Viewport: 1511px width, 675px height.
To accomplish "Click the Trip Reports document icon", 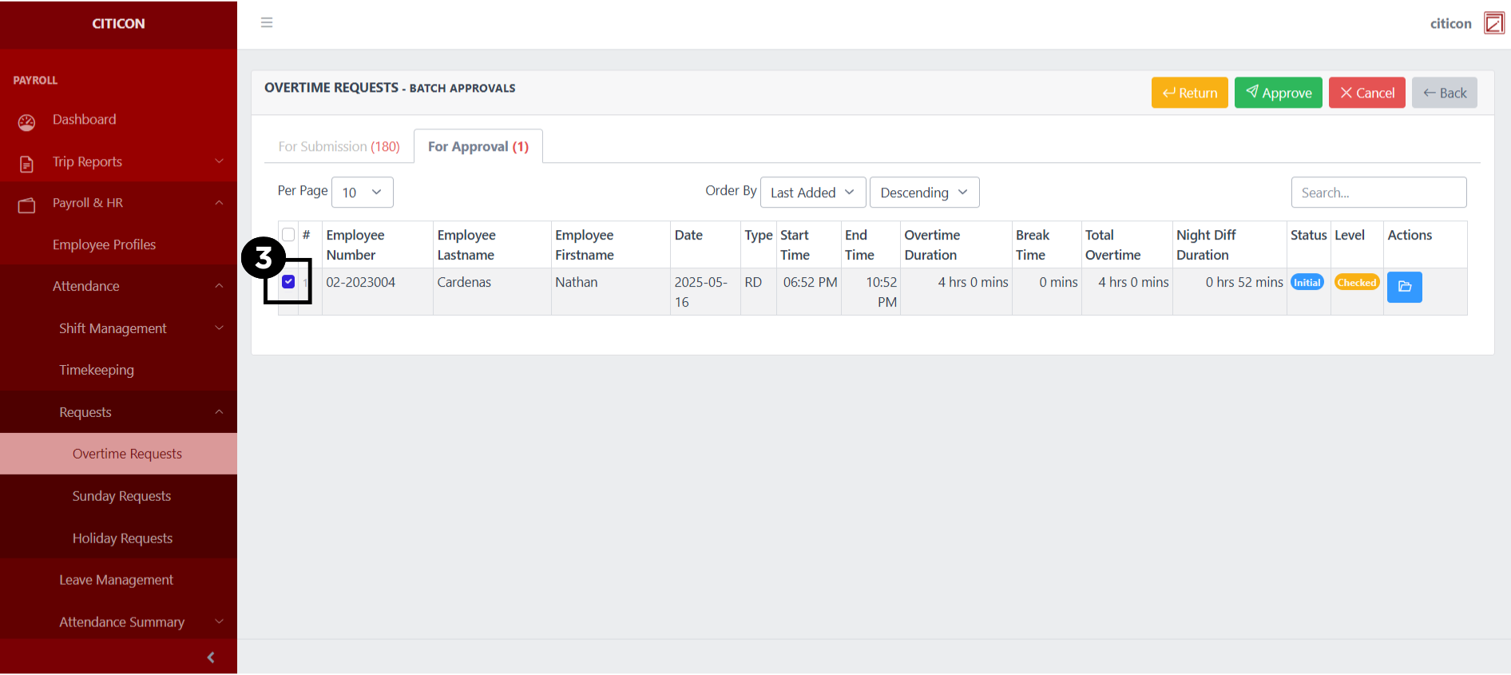I will pyautogui.click(x=26, y=164).
